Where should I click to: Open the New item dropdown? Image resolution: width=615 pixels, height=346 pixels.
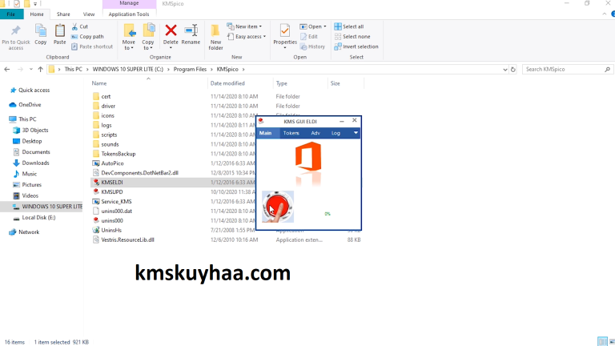point(244,26)
